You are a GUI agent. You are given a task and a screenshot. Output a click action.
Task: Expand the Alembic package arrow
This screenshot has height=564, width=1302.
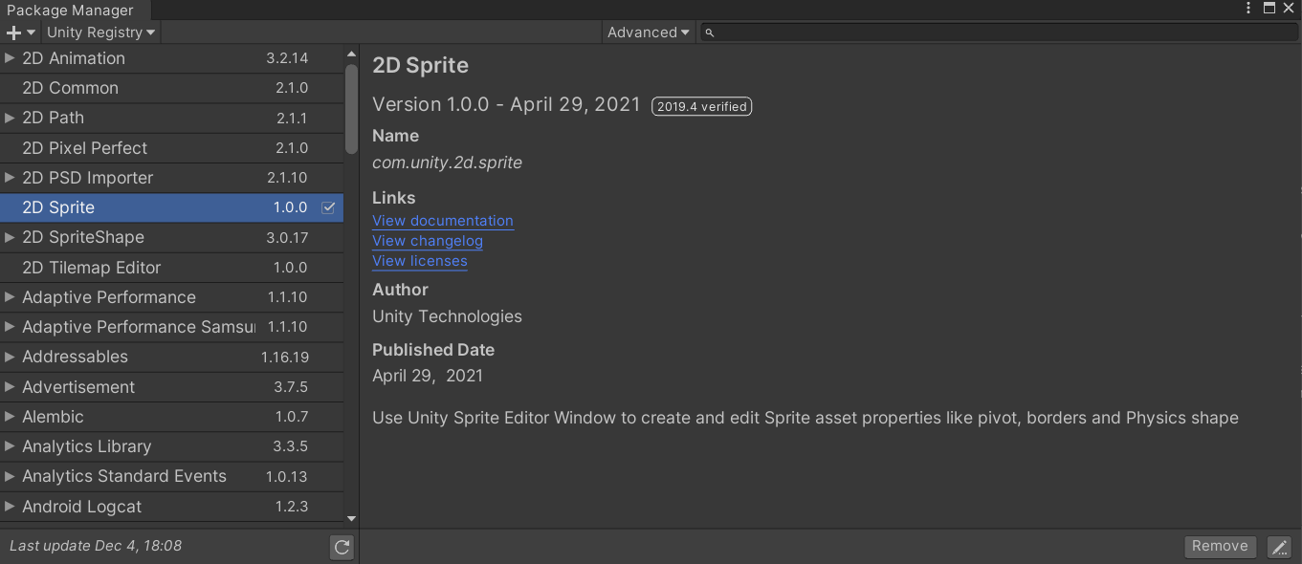pyautogui.click(x=10, y=417)
